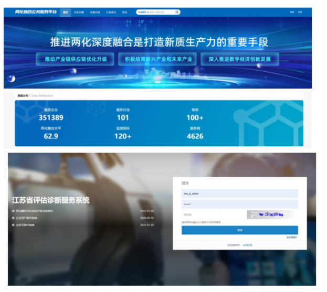Click the password input field
Screen dimensions: 327x292
(x=239, y=204)
